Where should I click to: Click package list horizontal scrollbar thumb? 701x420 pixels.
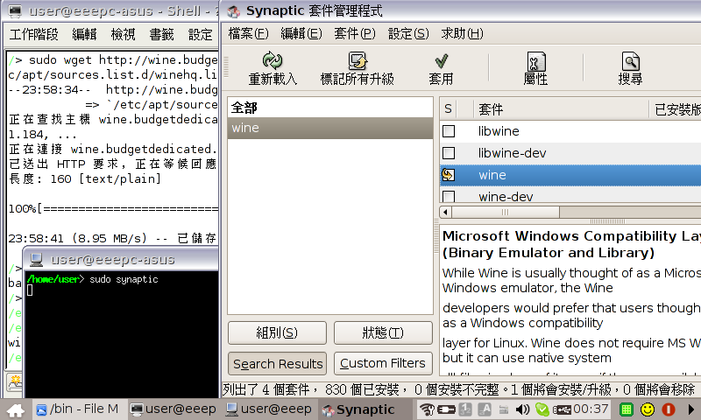point(506,212)
